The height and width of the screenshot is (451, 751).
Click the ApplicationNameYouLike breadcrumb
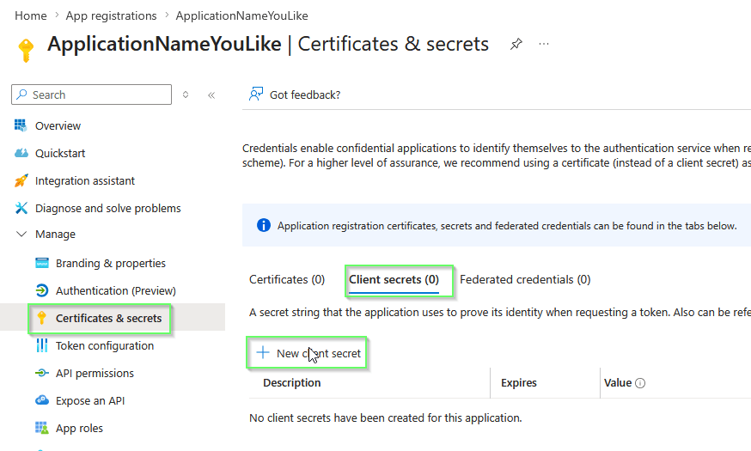coord(241,15)
